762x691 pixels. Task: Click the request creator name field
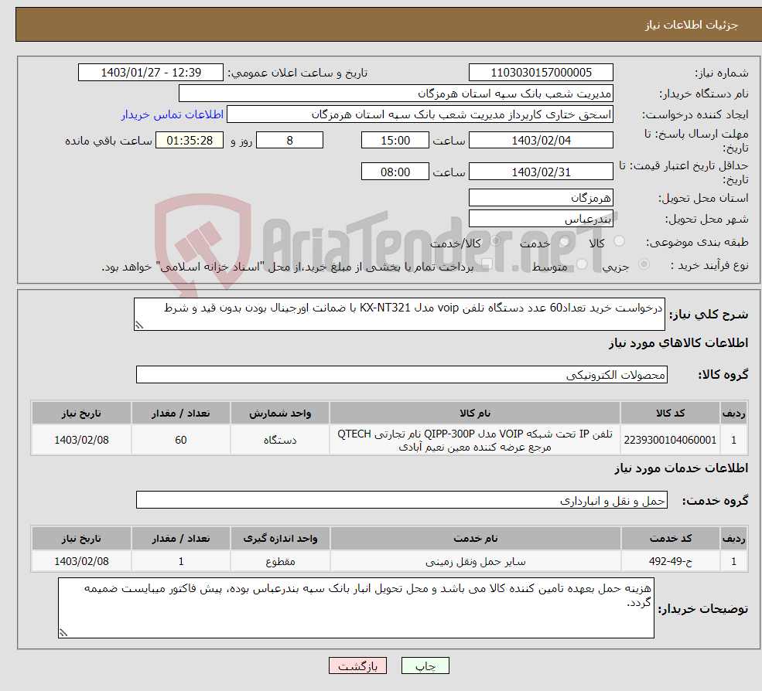pyautogui.click(x=420, y=114)
